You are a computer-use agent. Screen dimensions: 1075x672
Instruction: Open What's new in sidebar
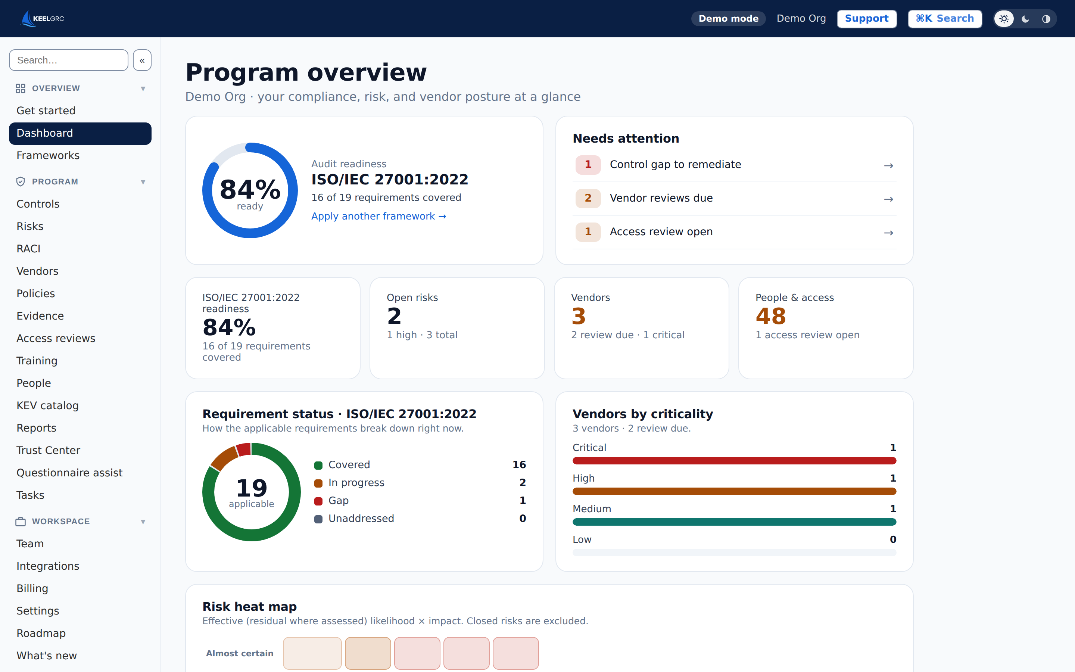tap(80, 656)
